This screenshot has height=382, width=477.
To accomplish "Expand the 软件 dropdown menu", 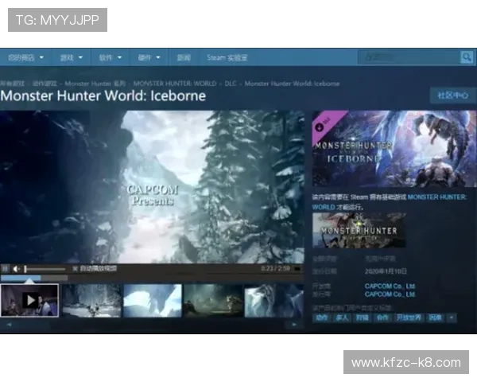I will [x=110, y=57].
